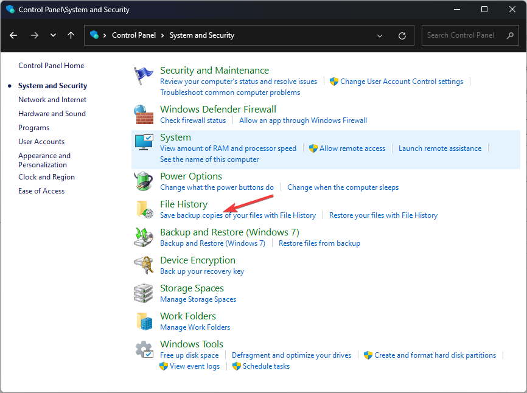Screen dimensions: 527x393
Task: Open the recent locations dropdown arrow
Action: [x=53, y=35]
